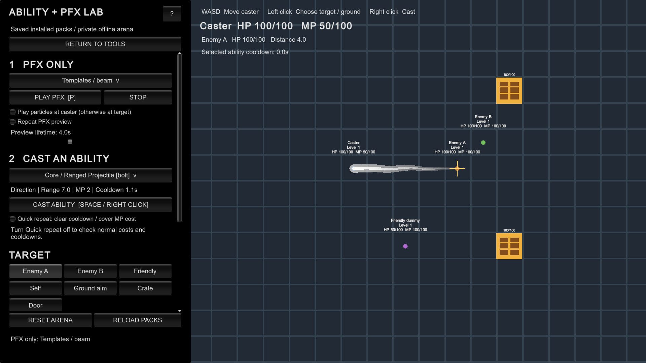Choose Door target button

(36, 305)
